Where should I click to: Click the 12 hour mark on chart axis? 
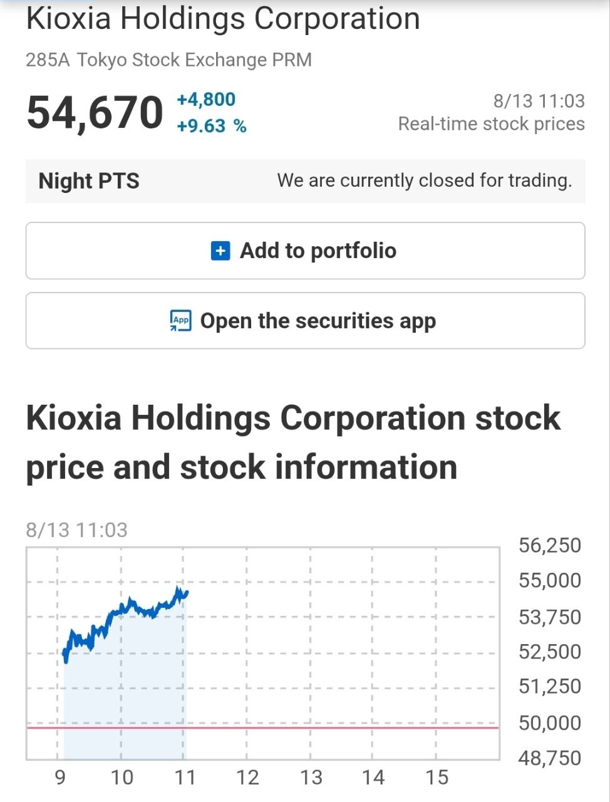(247, 778)
